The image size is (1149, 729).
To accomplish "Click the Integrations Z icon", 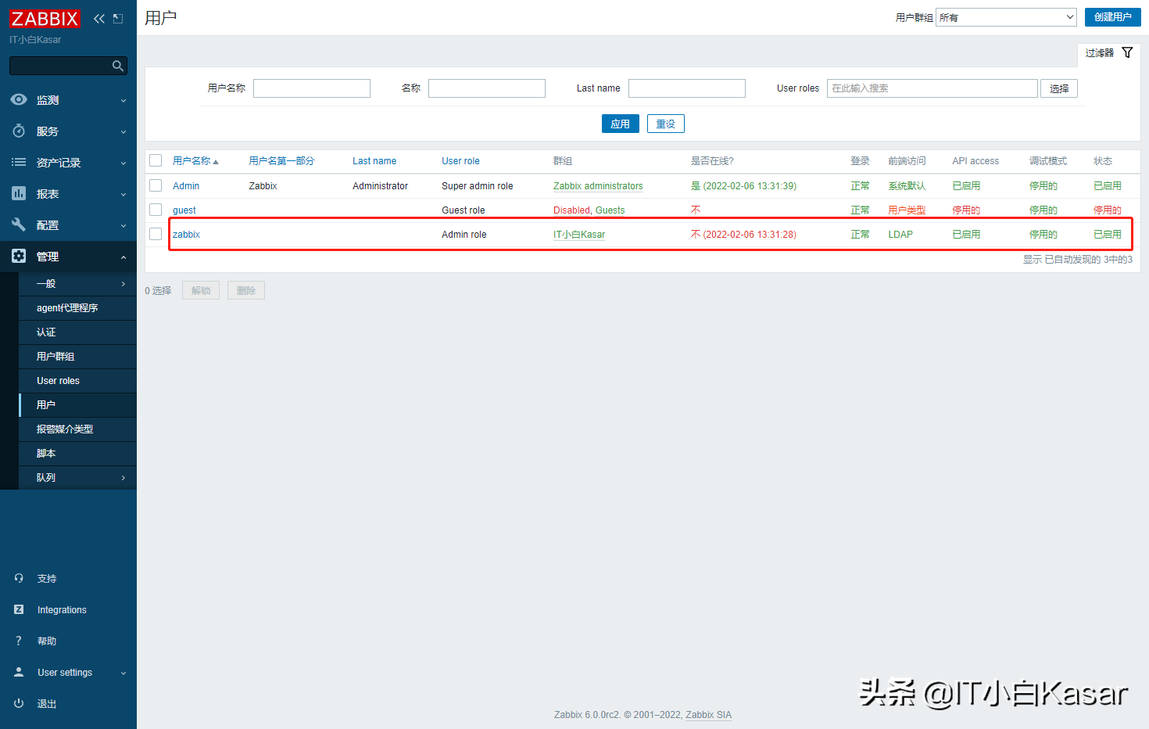I will tap(19, 609).
